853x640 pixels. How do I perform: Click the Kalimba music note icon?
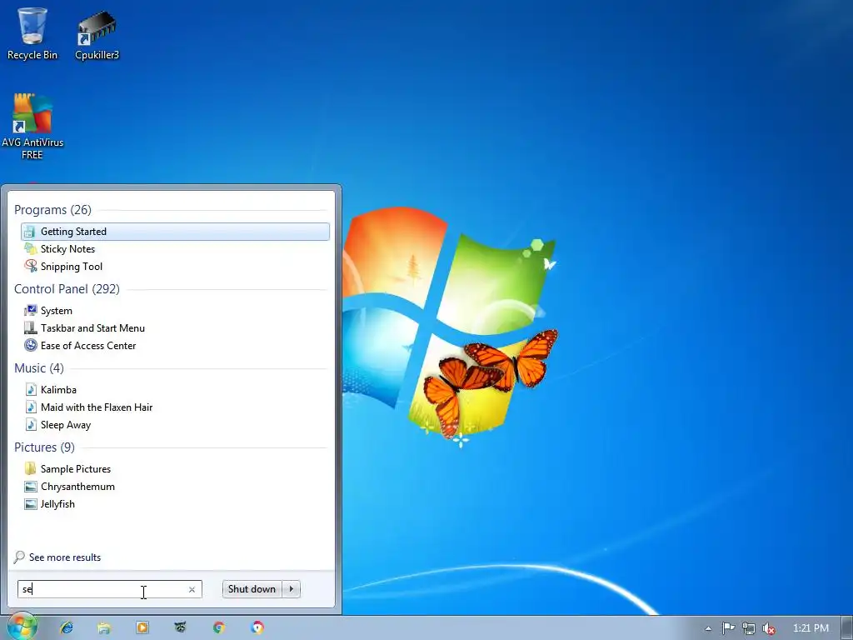click(x=31, y=390)
